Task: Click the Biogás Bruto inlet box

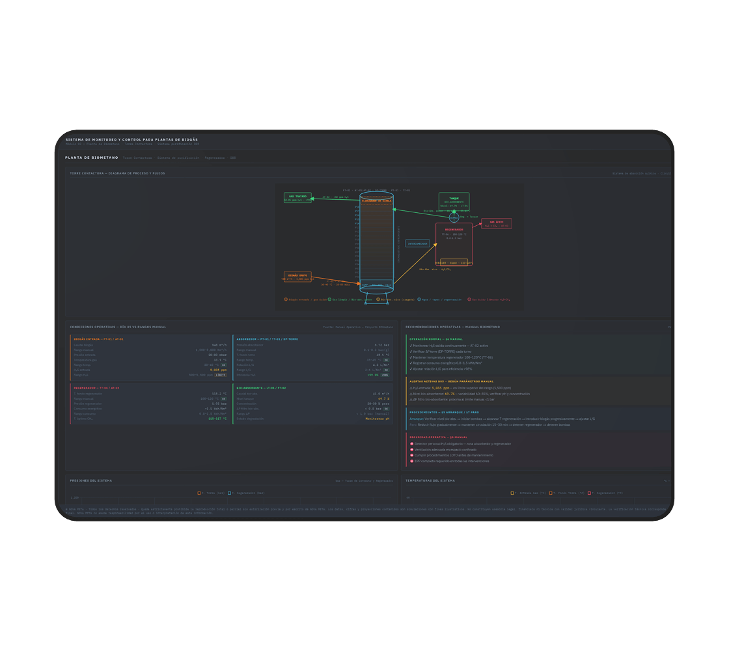Action: 297,277
